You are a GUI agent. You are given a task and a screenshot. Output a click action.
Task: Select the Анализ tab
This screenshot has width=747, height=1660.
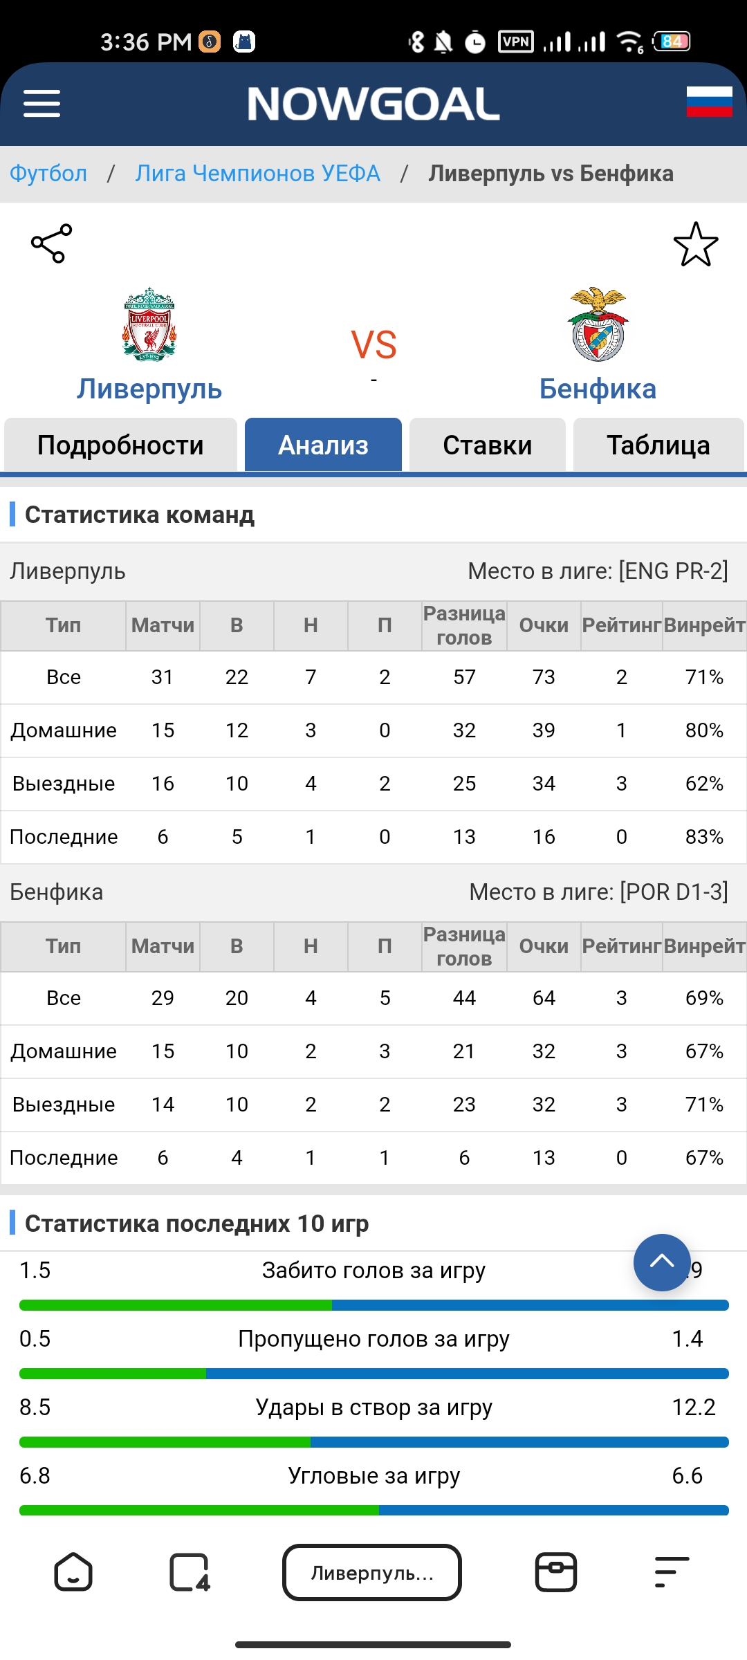pos(323,445)
